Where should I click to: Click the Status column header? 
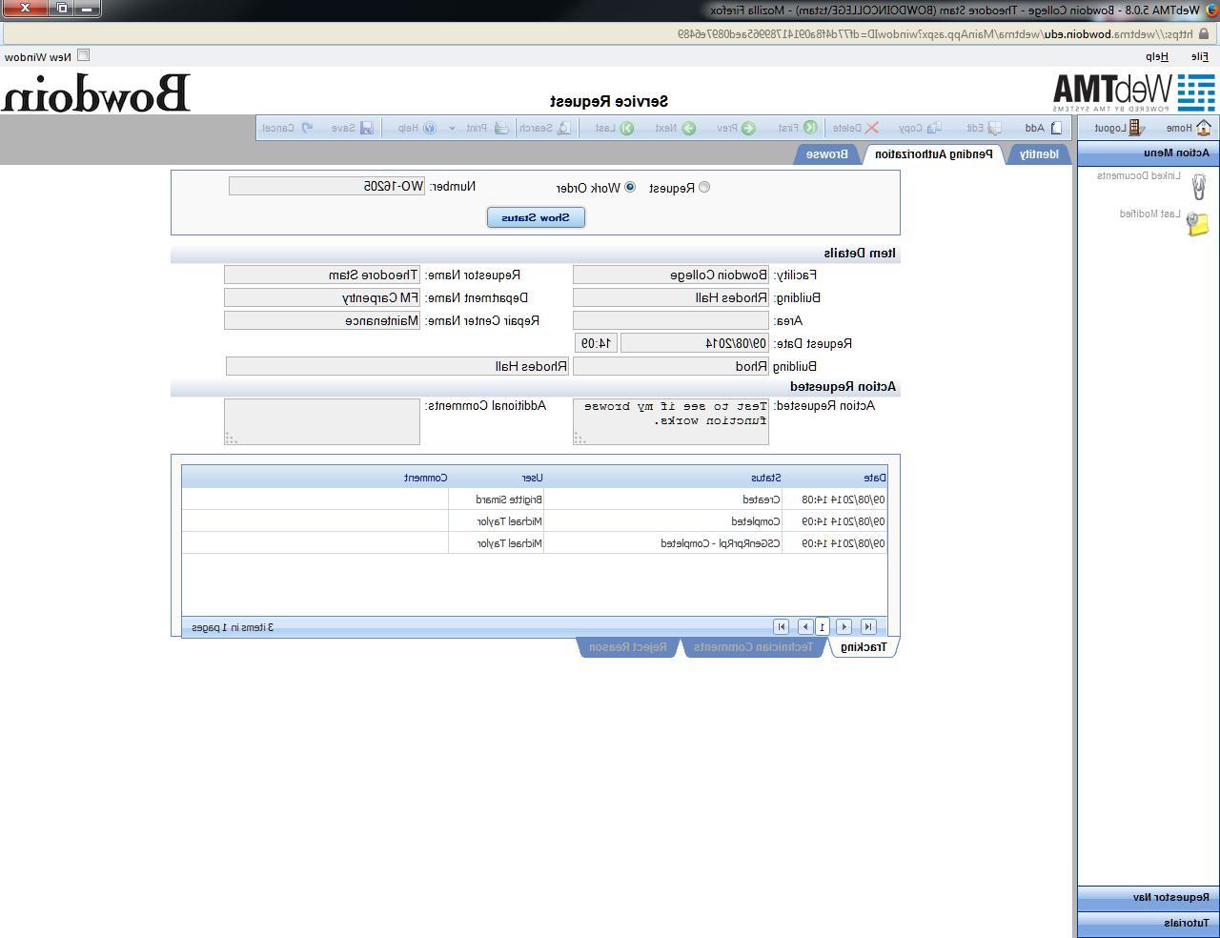point(765,478)
